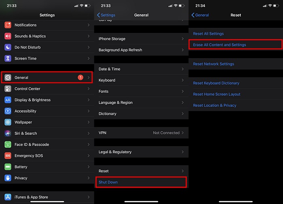Tap the red General notification badge
The width and height of the screenshot is (283, 204).
80,78
